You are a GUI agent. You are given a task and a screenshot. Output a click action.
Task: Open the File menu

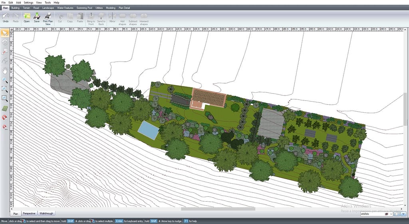click(3, 3)
